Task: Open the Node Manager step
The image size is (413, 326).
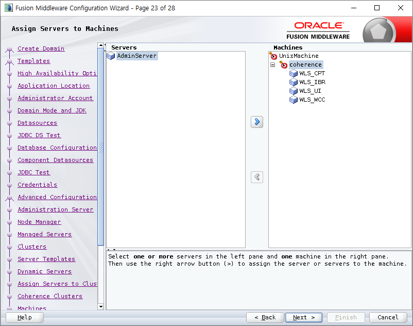Action: click(39, 222)
